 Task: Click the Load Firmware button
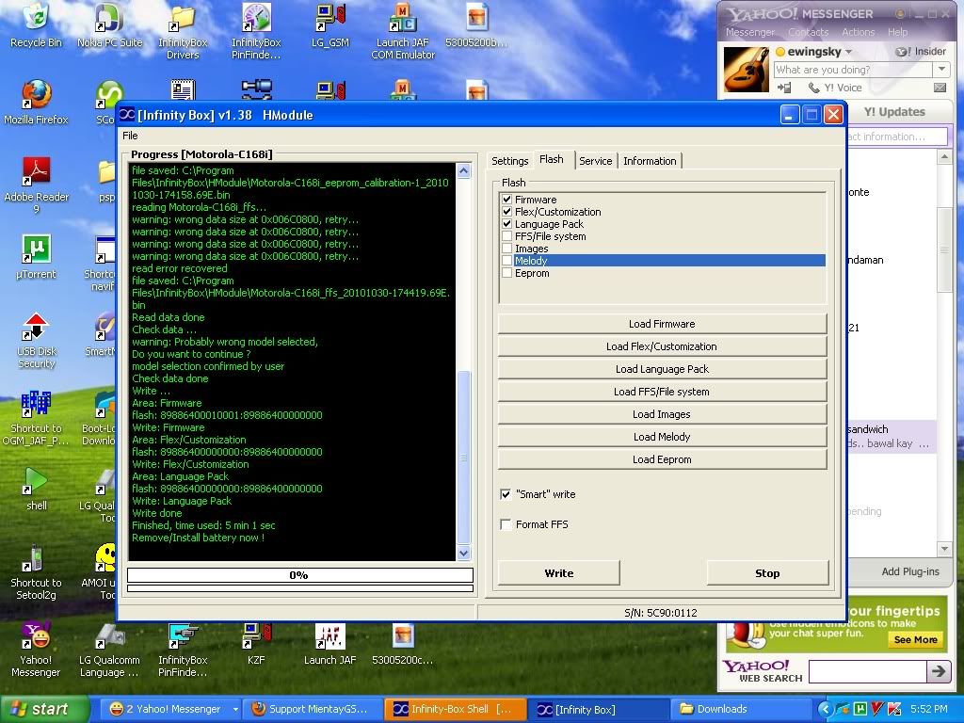[x=663, y=324]
